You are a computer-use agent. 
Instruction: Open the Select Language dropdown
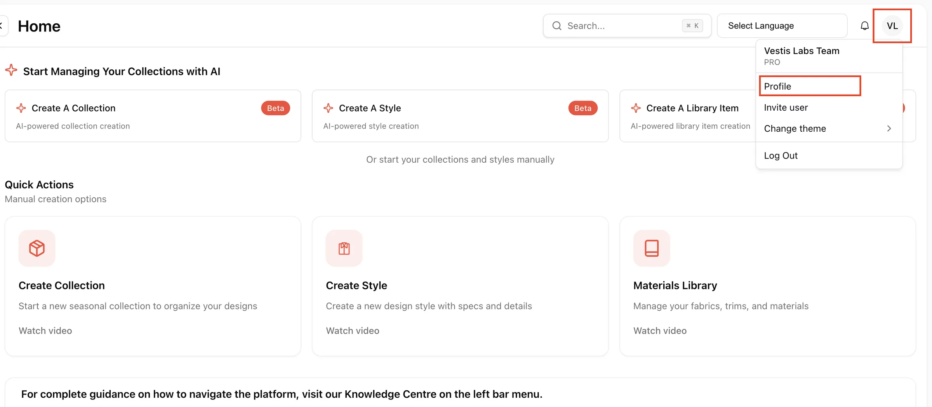click(x=782, y=26)
